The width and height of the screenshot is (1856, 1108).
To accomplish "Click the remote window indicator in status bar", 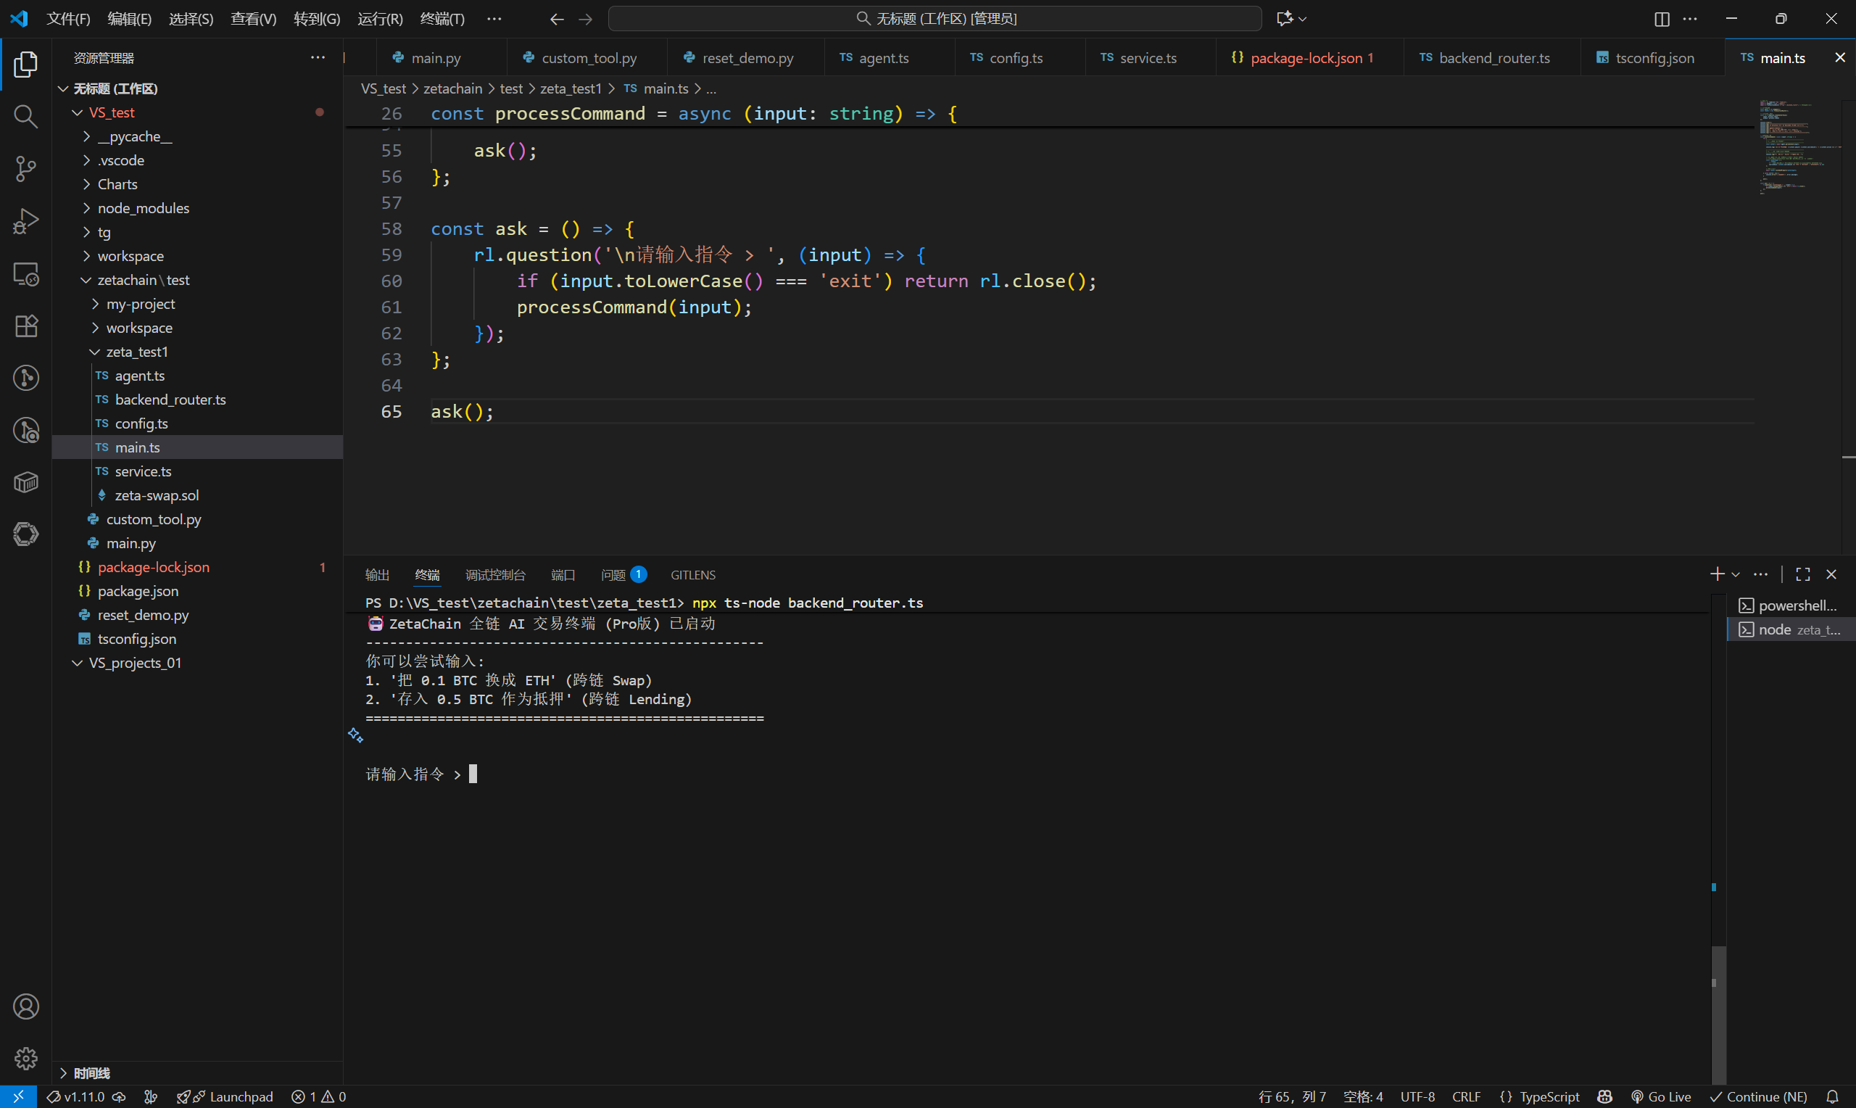I will (18, 1097).
